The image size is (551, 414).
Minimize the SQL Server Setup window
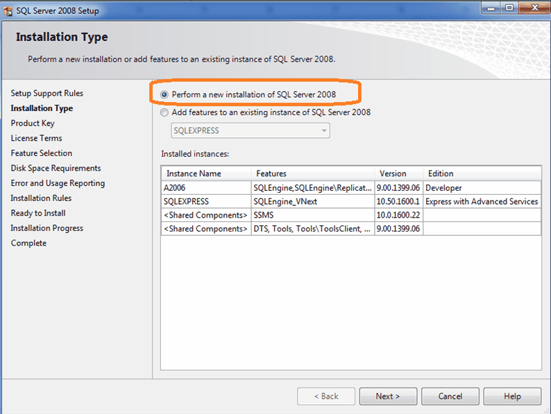point(491,8)
